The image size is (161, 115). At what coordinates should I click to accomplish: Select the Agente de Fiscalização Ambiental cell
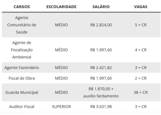click(x=22, y=50)
